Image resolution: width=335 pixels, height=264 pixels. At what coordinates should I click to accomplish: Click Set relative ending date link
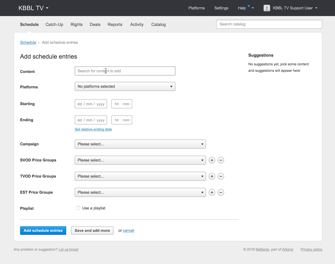pos(93,129)
